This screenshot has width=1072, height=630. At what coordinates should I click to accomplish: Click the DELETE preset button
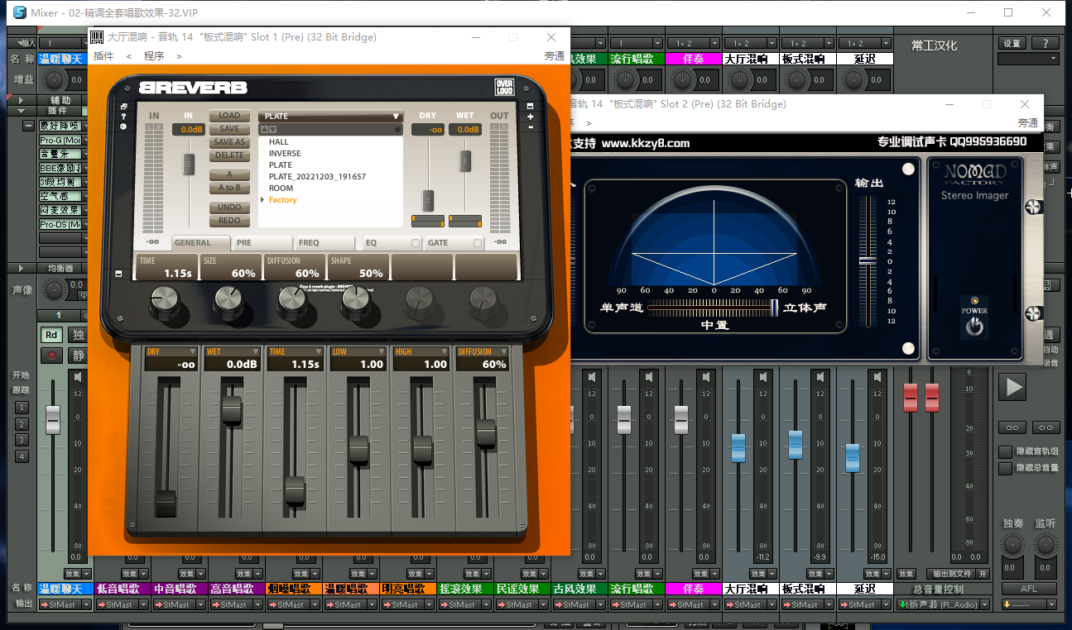click(229, 155)
